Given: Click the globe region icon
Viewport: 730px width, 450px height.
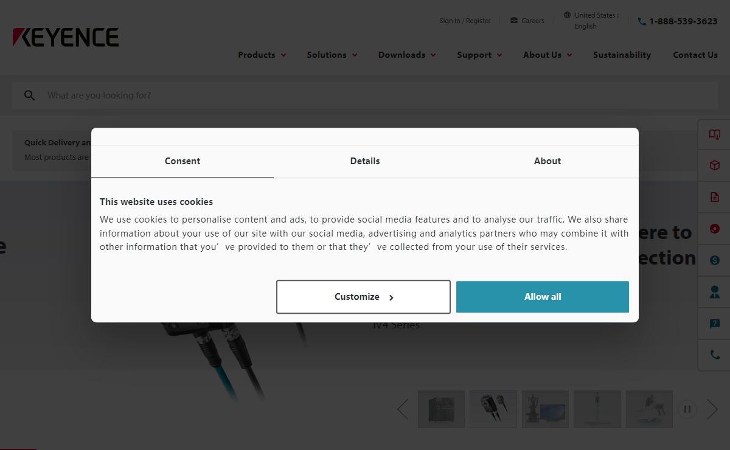Looking at the screenshot, I should point(567,15).
